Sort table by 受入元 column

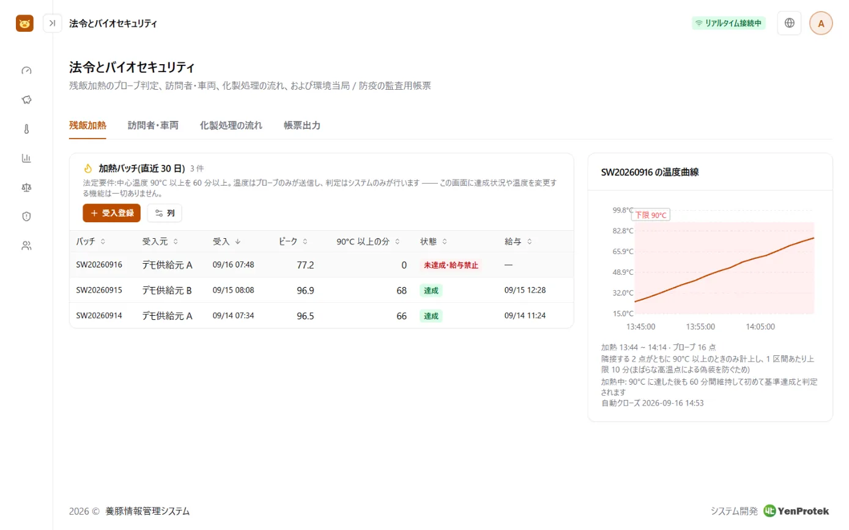160,241
